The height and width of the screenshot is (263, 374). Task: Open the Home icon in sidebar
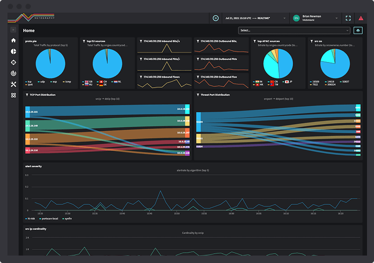14,40
